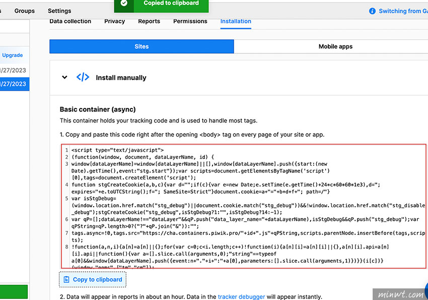Select the Installation tab

coord(236,21)
